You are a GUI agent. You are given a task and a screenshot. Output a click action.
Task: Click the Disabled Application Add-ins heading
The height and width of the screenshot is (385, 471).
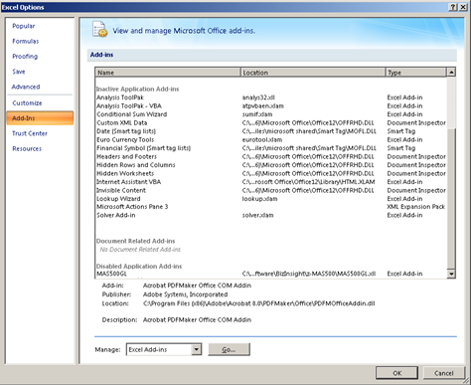[139, 267]
